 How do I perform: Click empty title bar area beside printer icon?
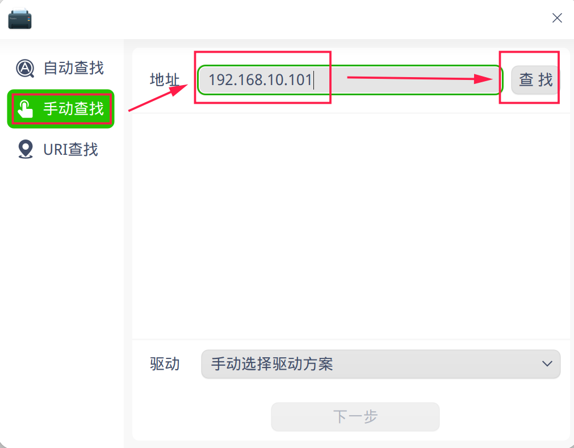coord(286,18)
